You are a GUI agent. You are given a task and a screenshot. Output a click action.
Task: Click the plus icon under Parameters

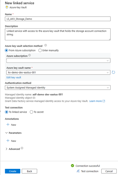pyautogui.click(x=8, y=141)
